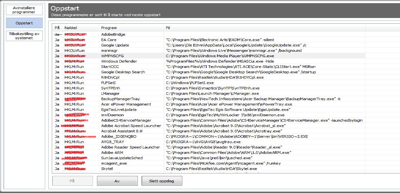Viewport: 400px width, 193px height.
Task: Select Adobe Reader Speed Launcher entry
Action: pos(130,147)
